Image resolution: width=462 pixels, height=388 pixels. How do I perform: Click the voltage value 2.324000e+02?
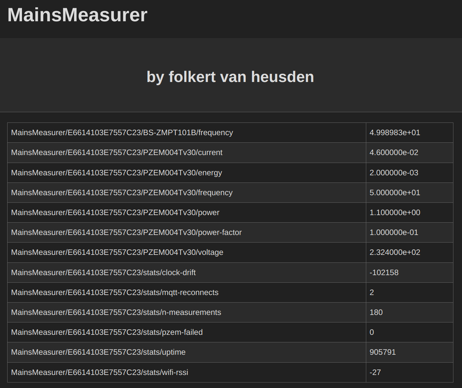pos(395,252)
